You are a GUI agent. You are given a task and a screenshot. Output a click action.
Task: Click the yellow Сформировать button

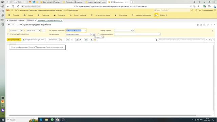click(14, 40)
